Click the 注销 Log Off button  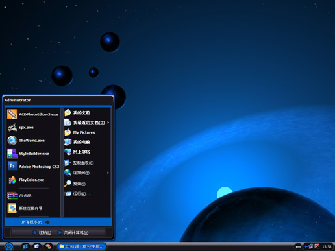click(x=42, y=233)
